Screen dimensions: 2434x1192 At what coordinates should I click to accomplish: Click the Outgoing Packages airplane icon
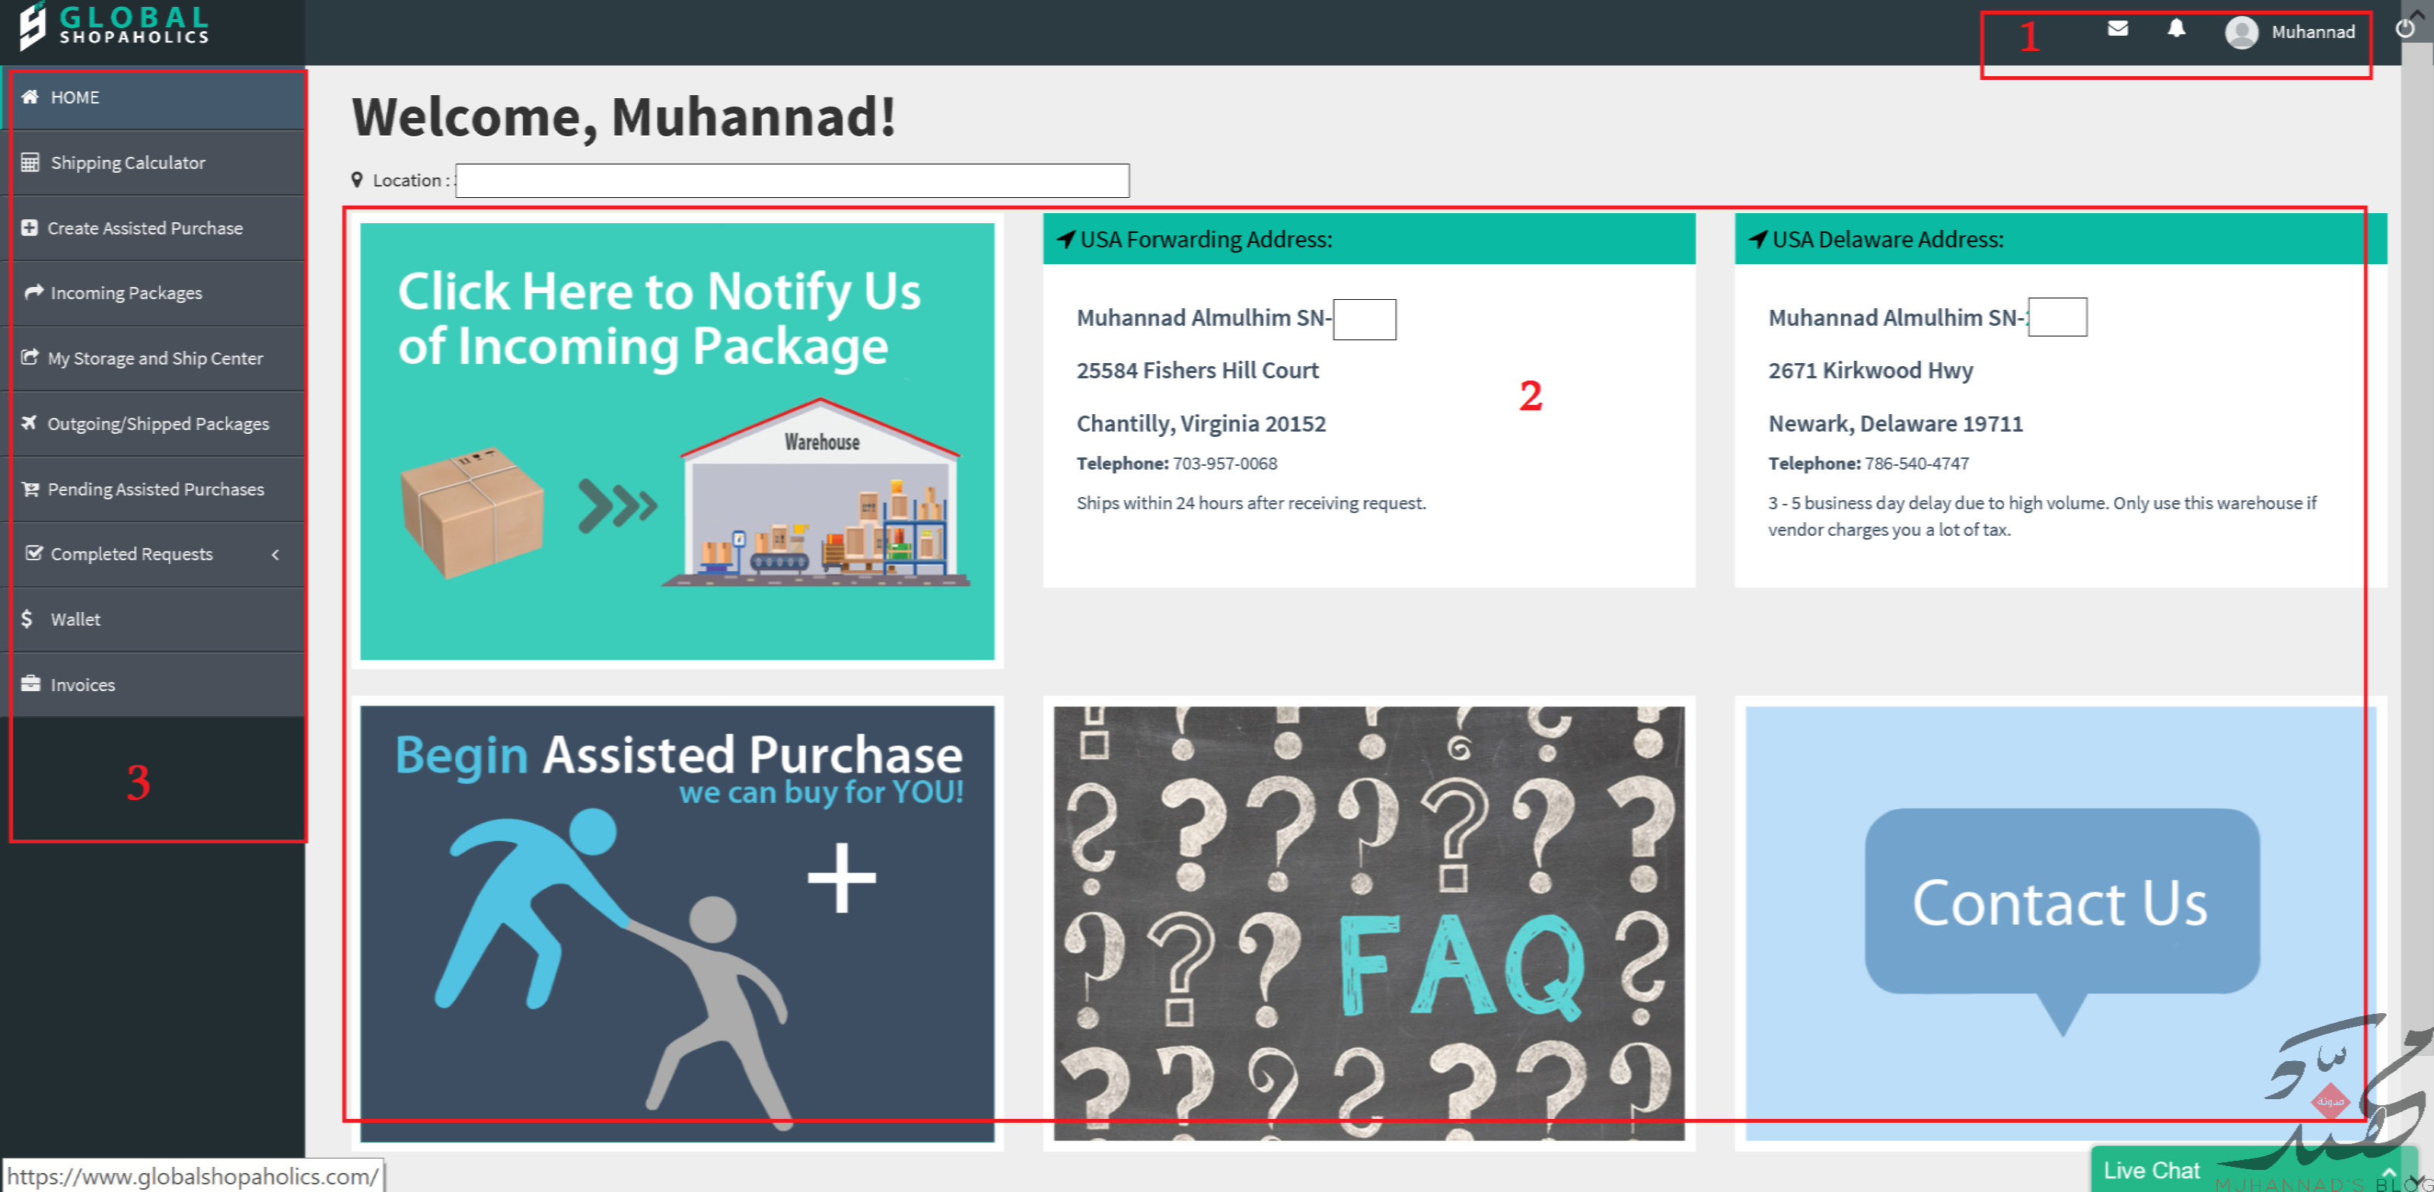click(x=29, y=422)
